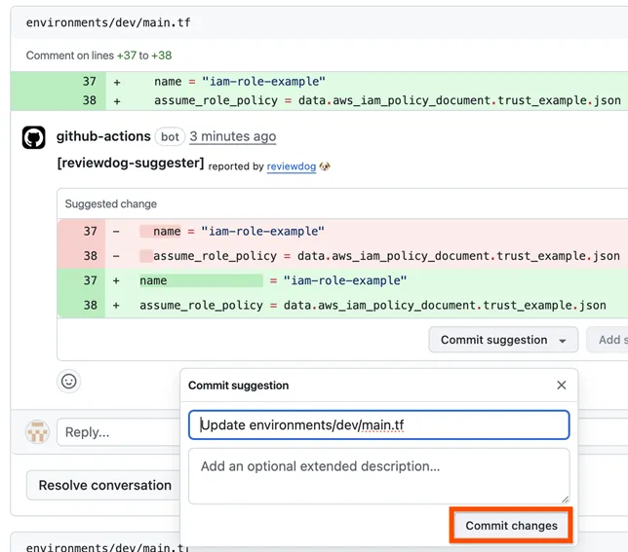This screenshot has width=628, height=552.
Task: Click the partially visible Add suggestion button
Action: [x=610, y=340]
